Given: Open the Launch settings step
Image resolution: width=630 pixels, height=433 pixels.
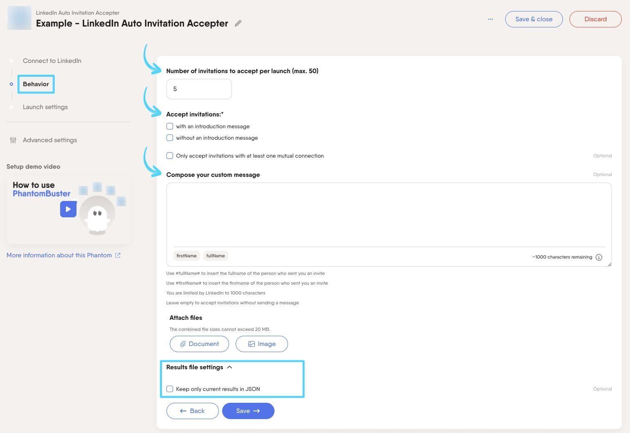Looking at the screenshot, I should pyautogui.click(x=45, y=107).
